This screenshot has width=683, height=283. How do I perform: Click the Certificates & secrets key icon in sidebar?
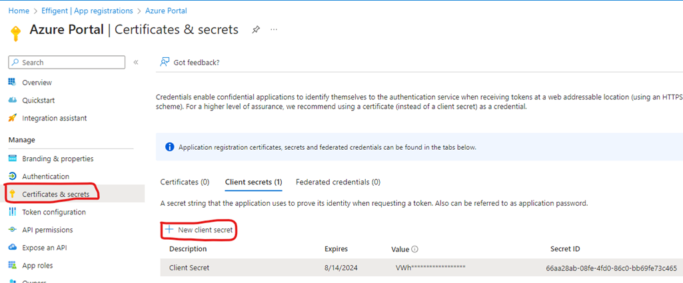pos(12,194)
